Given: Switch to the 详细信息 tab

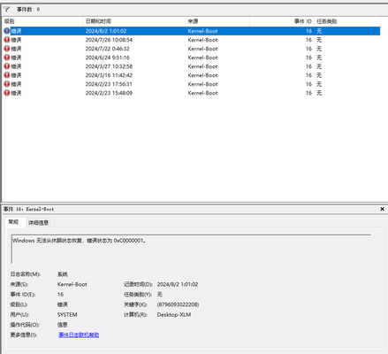Looking at the screenshot, I should pos(38,223).
